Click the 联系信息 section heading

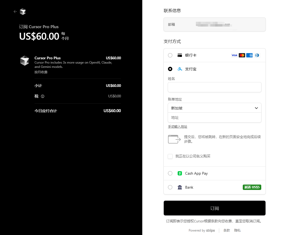[172, 10]
